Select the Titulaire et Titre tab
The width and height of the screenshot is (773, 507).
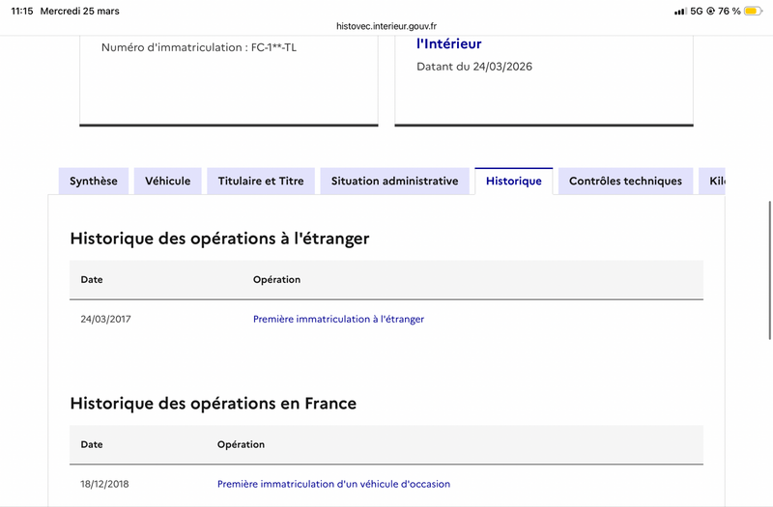click(261, 181)
